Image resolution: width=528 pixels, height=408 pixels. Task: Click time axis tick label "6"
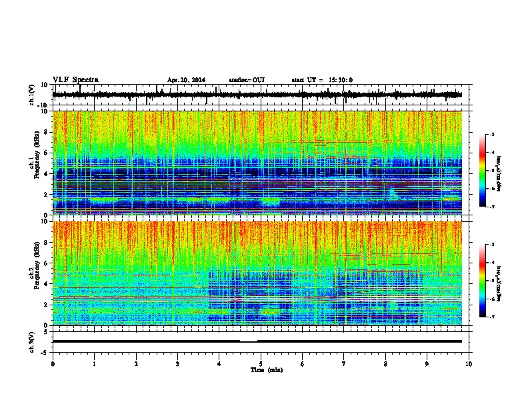point(302,364)
